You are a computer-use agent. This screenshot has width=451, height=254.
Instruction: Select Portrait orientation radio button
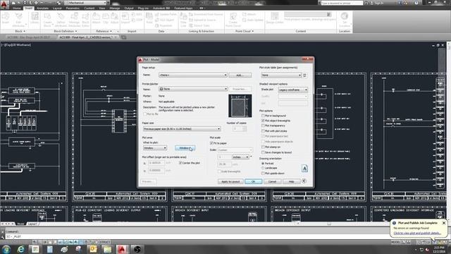pos(263,163)
